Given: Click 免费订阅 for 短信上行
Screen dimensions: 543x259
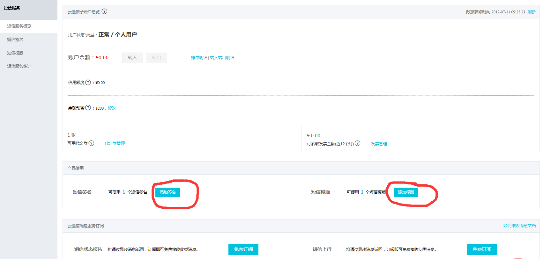Looking at the screenshot, I should (x=482, y=249).
